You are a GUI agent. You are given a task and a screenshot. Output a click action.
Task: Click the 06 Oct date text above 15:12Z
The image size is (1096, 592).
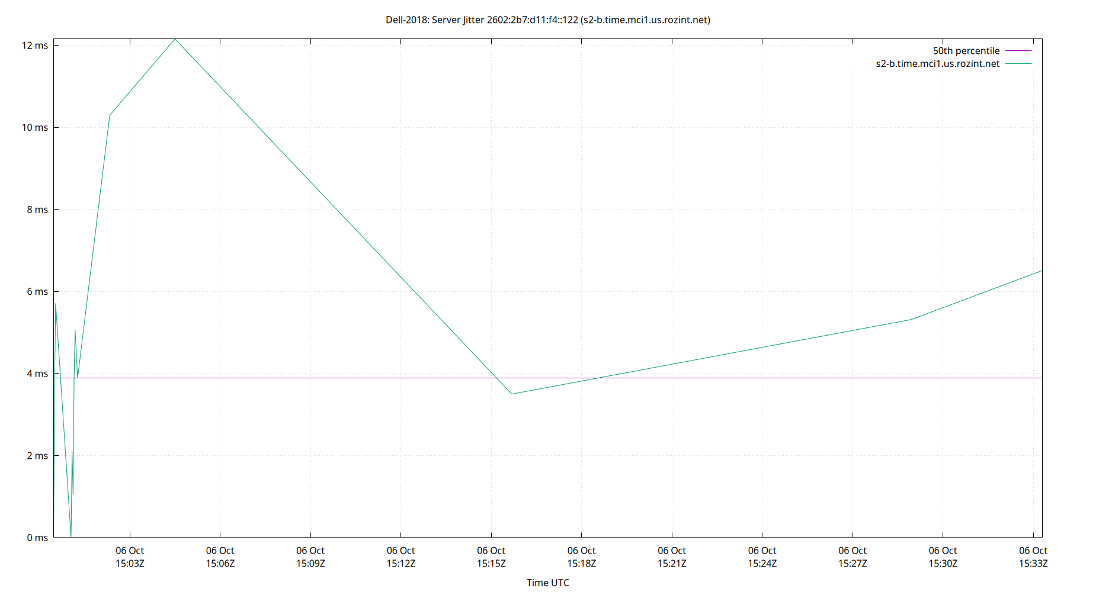point(402,550)
